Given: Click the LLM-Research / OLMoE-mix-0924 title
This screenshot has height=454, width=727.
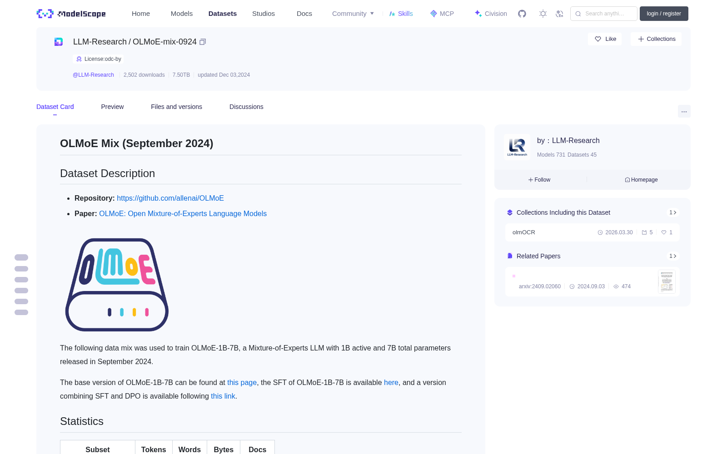Looking at the screenshot, I should 135,42.
